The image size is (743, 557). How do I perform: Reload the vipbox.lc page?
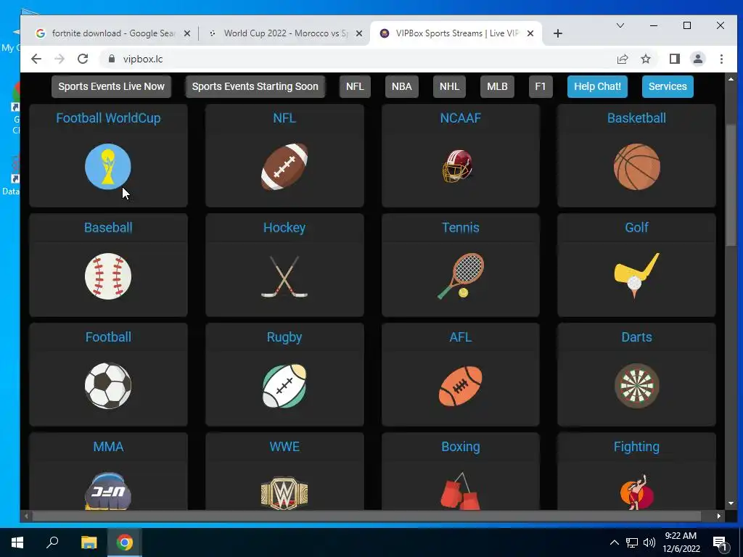point(83,59)
